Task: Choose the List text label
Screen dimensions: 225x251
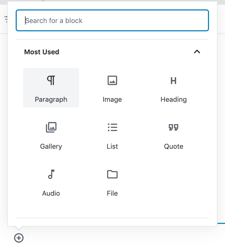Action: [112, 146]
